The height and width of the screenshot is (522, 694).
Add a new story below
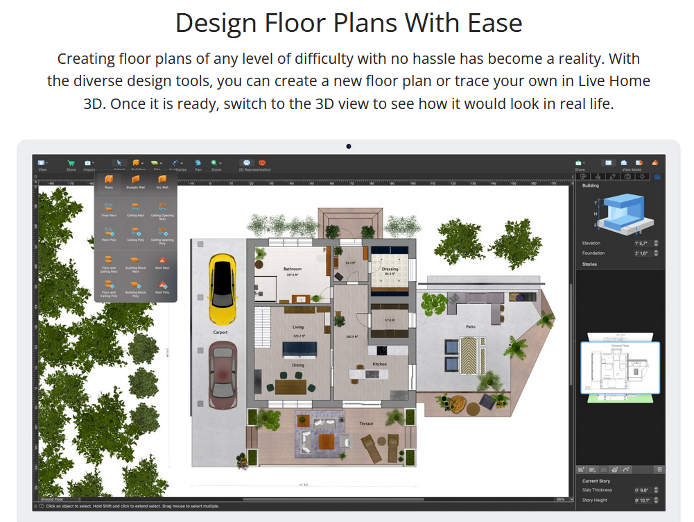click(592, 470)
